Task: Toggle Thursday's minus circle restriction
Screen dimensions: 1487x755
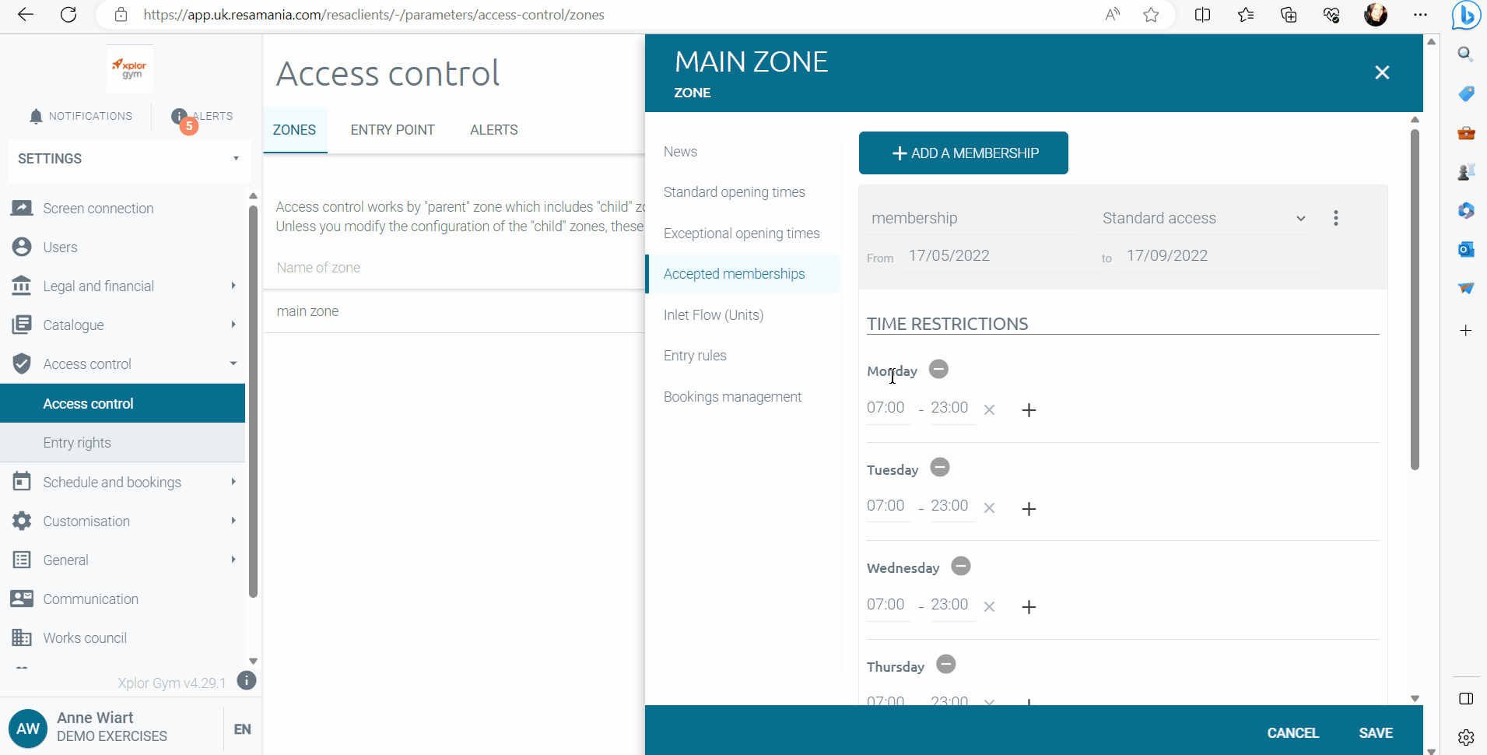Action: 945,665
